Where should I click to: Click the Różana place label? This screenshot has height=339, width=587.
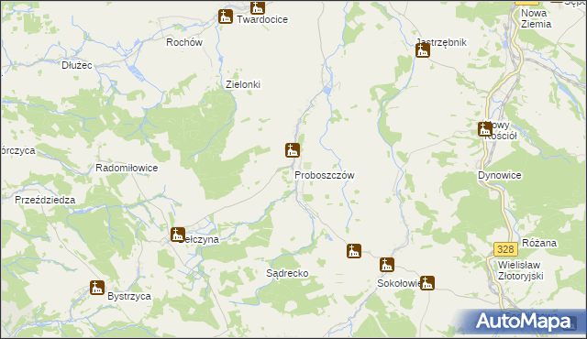coord(539,243)
